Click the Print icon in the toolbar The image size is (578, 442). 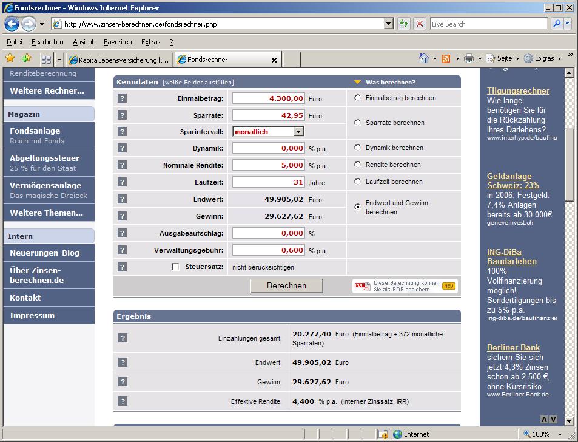[468, 59]
